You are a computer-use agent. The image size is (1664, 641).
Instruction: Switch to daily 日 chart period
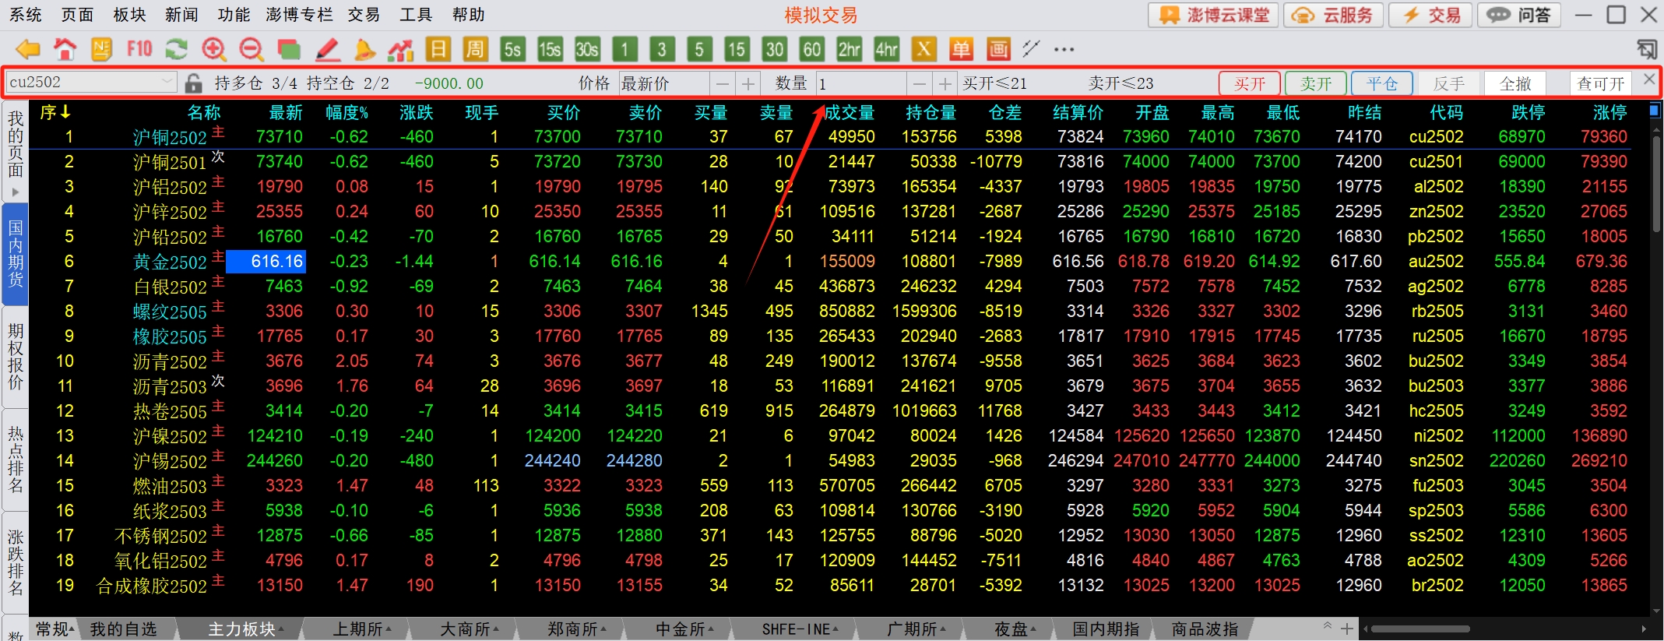[x=438, y=49]
